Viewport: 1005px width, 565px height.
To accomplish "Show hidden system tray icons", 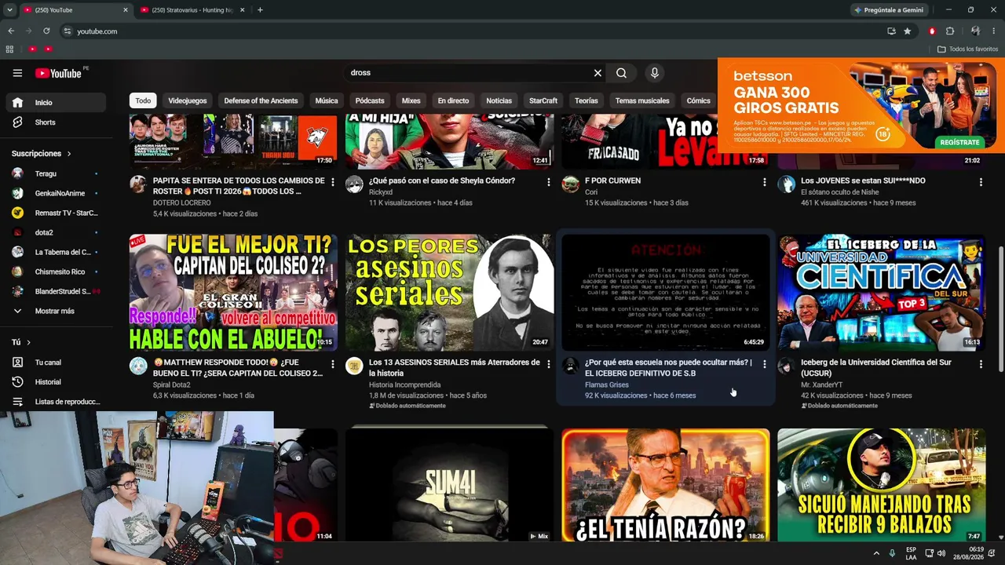I will (876, 553).
